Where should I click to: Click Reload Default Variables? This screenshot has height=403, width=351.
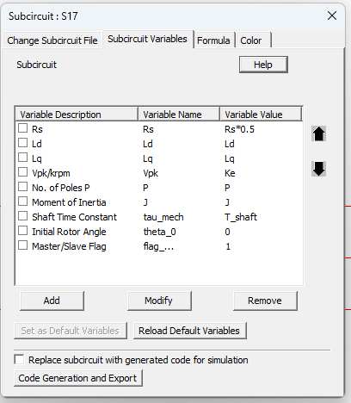(x=189, y=331)
